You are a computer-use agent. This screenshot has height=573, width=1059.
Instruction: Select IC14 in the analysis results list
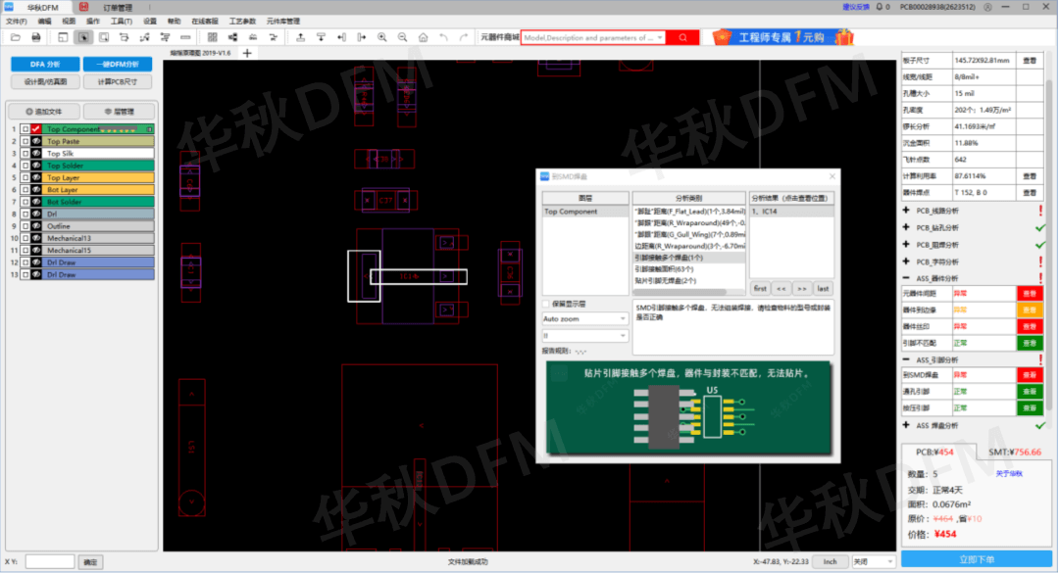791,212
